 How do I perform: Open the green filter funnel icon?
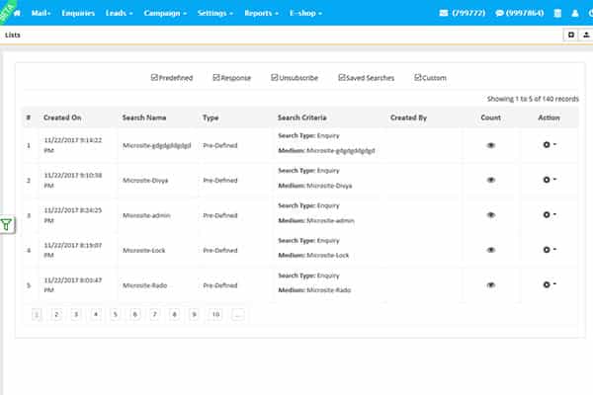pyautogui.click(x=7, y=225)
